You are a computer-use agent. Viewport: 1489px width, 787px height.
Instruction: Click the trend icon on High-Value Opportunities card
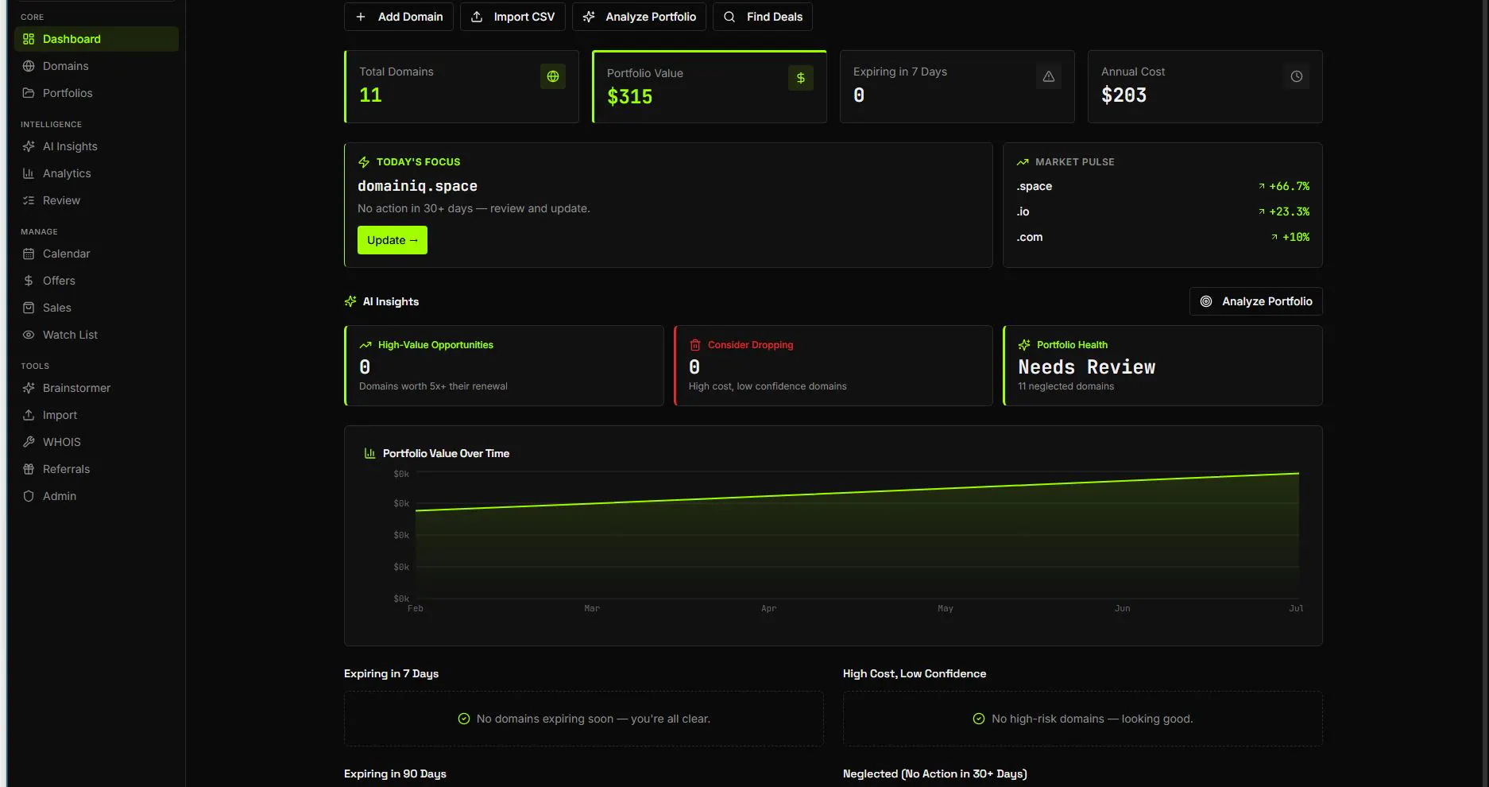pyautogui.click(x=365, y=345)
